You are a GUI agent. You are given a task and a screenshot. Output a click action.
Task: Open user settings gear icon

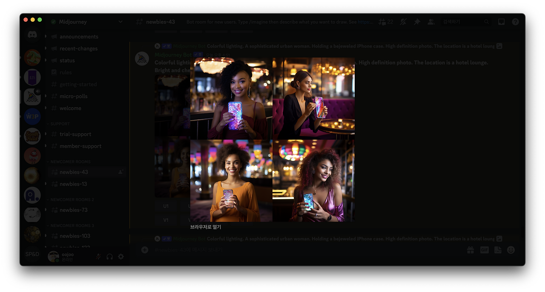(121, 257)
